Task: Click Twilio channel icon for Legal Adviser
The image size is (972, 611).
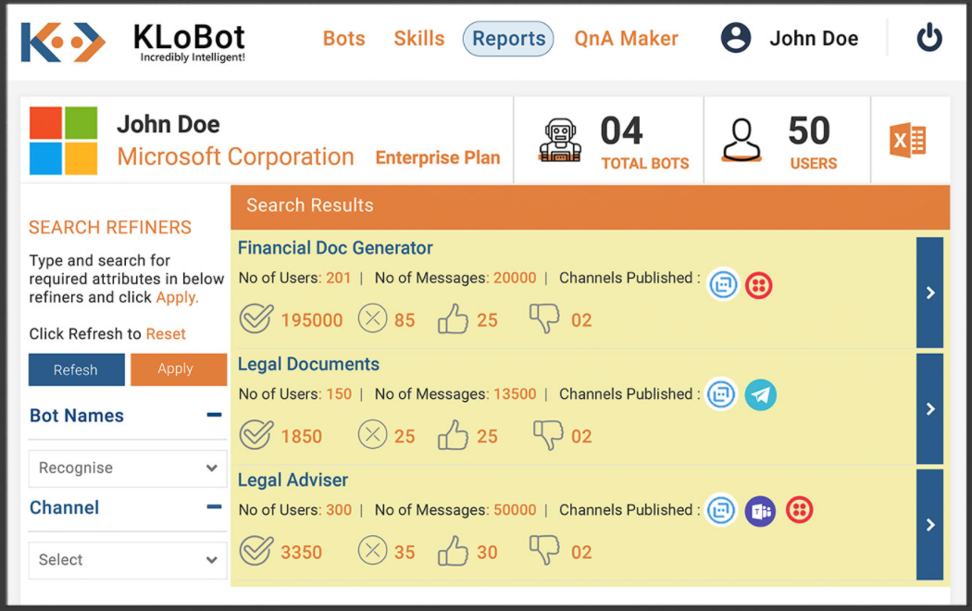Action: [x=800, y=510]
